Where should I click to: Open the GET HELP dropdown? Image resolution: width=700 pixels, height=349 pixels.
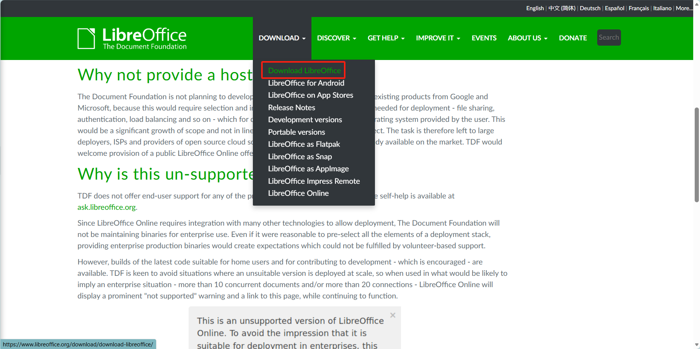pyautogui.click(x=386, y=38)
